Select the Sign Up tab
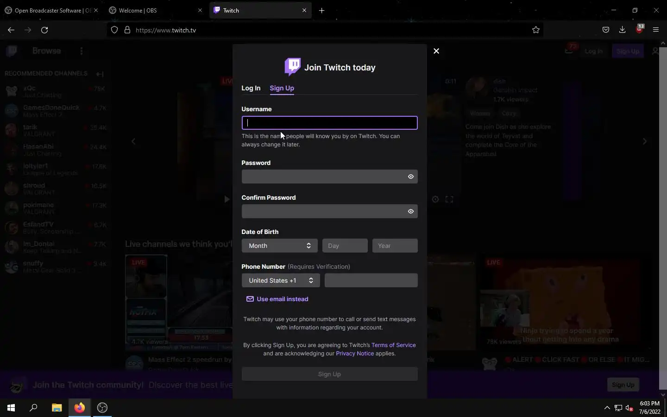The image size is (667, 417). 282,88
